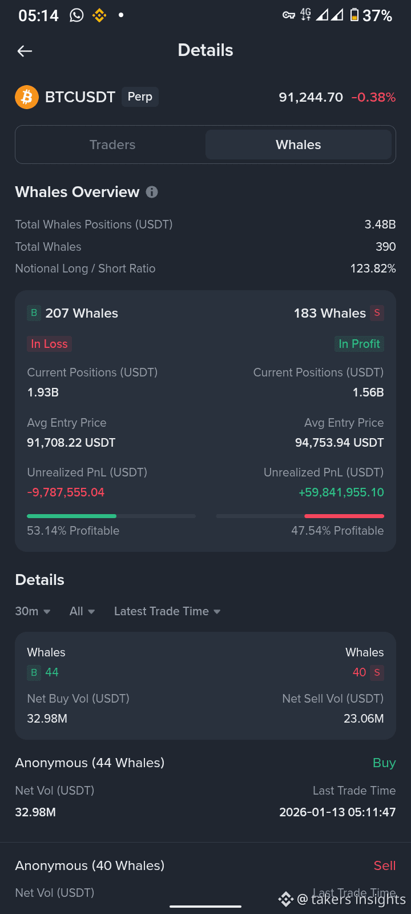The height and width of the screenshot is (914, 411).
Task: Tap the back arrow icon
Action: coord(25,51)
